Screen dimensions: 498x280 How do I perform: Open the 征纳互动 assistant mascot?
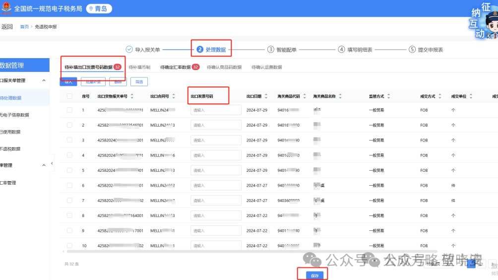point(484,21)
